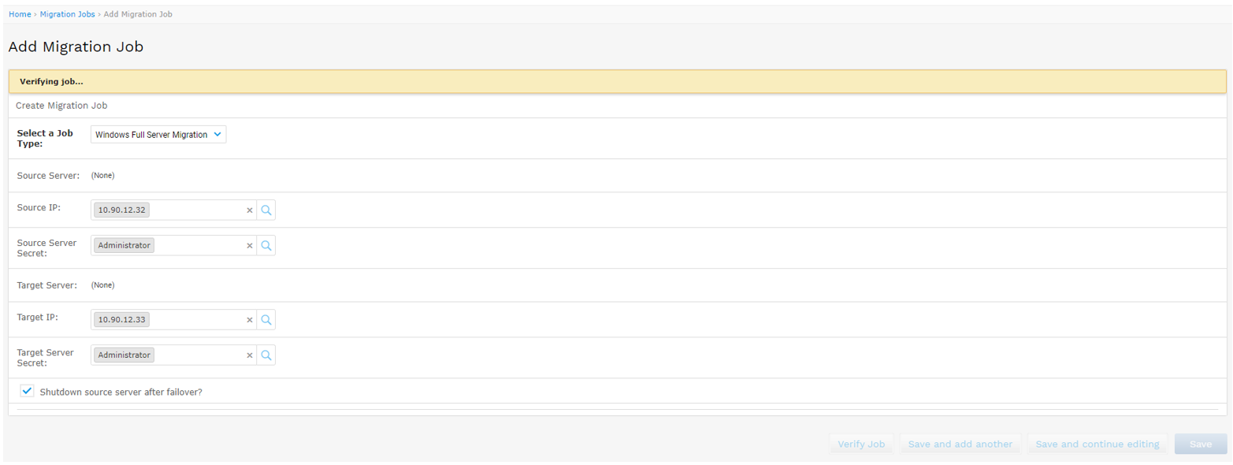The image size is (1233, 465).
Task: Click Save and continue editing
Action: (x=1097, y=444)
